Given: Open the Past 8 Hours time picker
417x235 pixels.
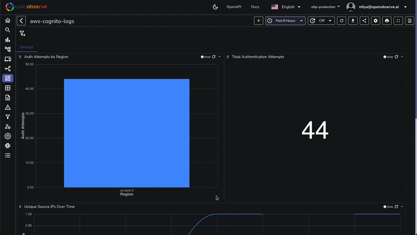Looking at the screenshot, I should click(x=285, y=21).
